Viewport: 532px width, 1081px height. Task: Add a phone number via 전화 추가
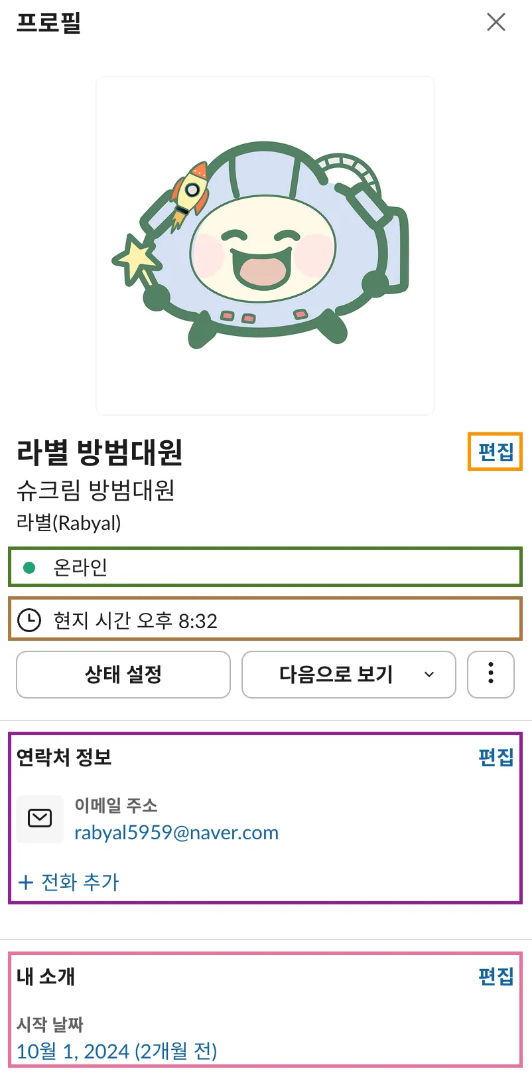69,882
